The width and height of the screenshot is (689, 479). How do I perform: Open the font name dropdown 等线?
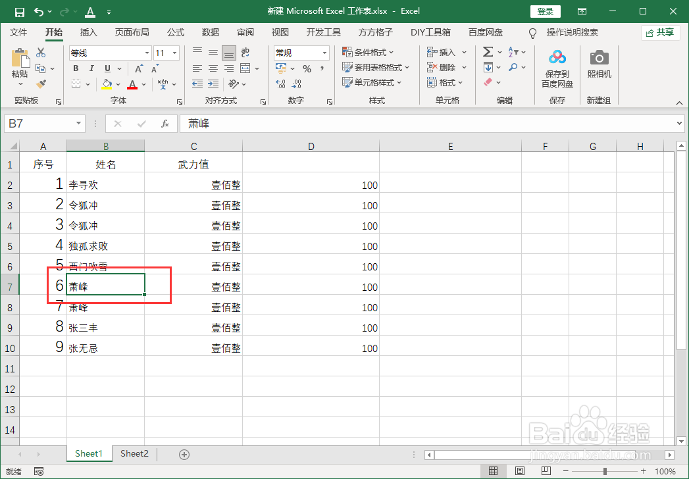pyautogui.click(x=147, y=53)
